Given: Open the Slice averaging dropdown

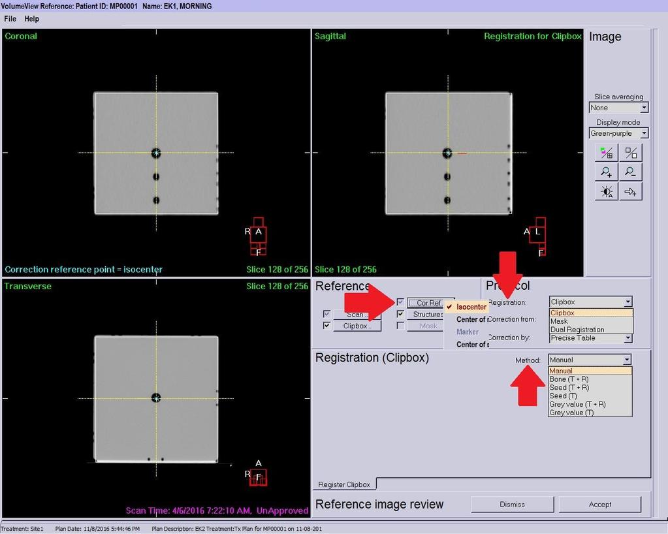Looking at the screenshot, I should click(x=618, y=108).
